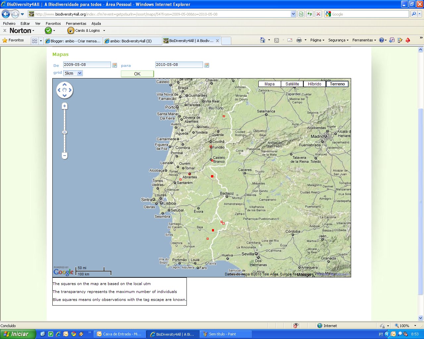Click the red square near Badajoz border
Image resolution: width=424 pixels, height=339 pixels.
212,176
